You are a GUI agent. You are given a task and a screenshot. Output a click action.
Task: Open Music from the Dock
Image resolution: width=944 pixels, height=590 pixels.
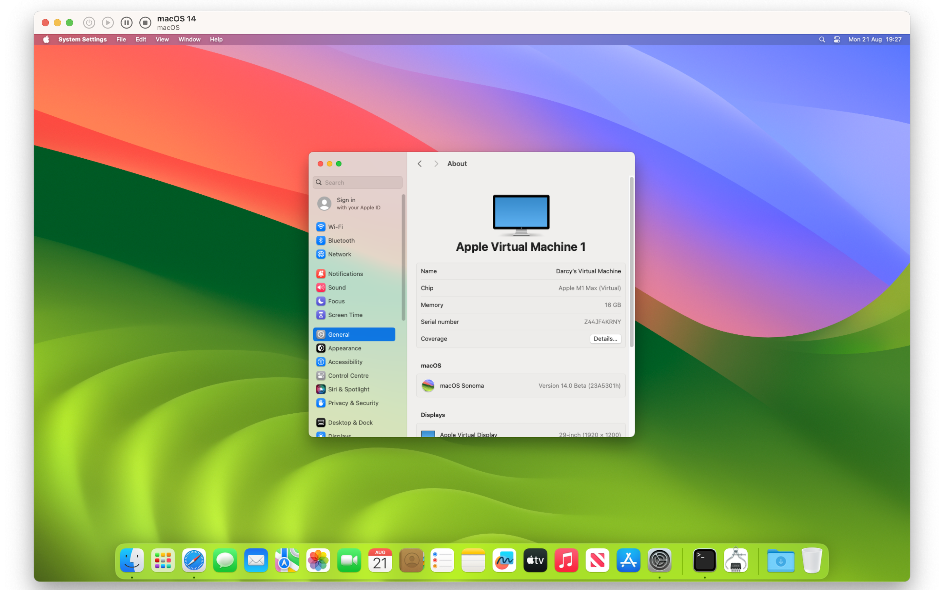pos(566,560)
